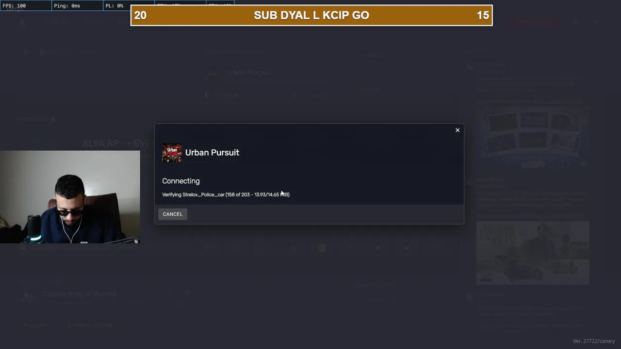Click the Verifying Strelox_Police_car progress text
The image size is (621, 349).
[226, 194]
